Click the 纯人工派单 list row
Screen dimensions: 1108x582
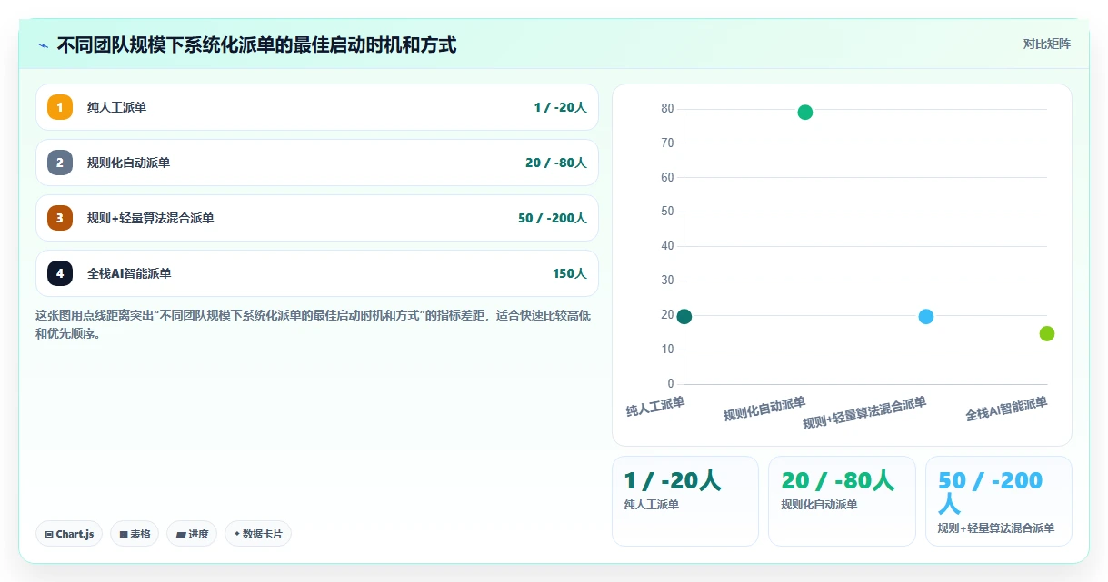[x=317, y=107]
